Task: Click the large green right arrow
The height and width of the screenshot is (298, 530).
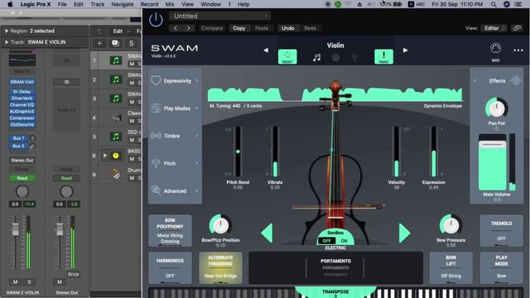Action: (x=405, y=233)
